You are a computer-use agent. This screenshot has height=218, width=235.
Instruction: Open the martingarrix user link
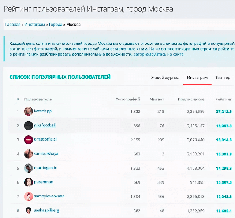pyautogui.click(x=45, y=168)
